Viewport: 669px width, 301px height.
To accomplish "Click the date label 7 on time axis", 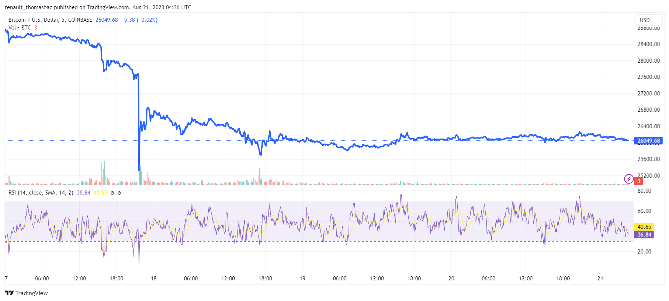I will coord(6,279).
